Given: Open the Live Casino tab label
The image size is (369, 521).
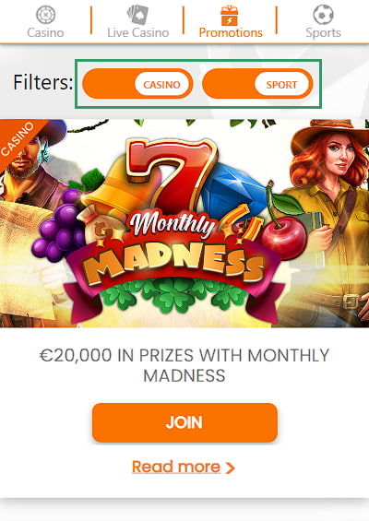Looking at the screenshot, I should click(x=138, y=33).
